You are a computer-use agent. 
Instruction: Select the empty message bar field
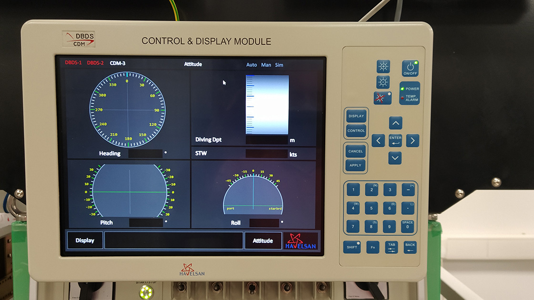coord(174,240)
